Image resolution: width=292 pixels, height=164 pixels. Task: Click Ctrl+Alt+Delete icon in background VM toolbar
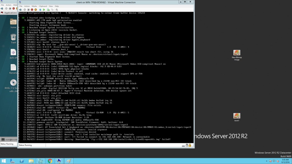2,9
